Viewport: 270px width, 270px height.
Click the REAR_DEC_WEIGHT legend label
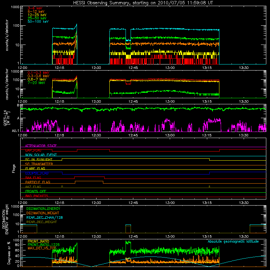[x=42, y=222]
